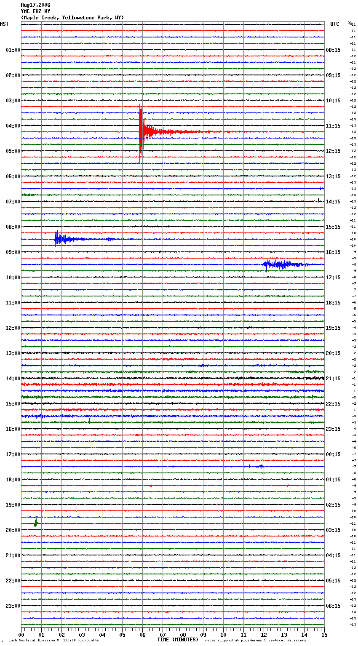Select the 12:00 MST row label
Viewport: 358px width, 646px height.
pyautogui.click(x=13, y=328)
